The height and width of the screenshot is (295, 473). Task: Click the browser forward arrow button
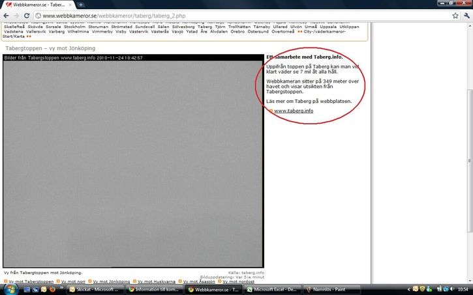pos(16,15)
